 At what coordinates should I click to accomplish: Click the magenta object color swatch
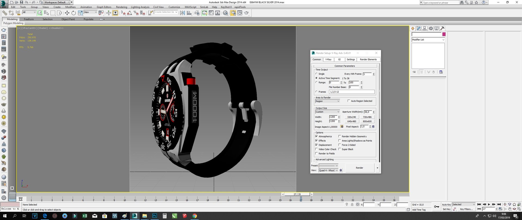(444, 34)
